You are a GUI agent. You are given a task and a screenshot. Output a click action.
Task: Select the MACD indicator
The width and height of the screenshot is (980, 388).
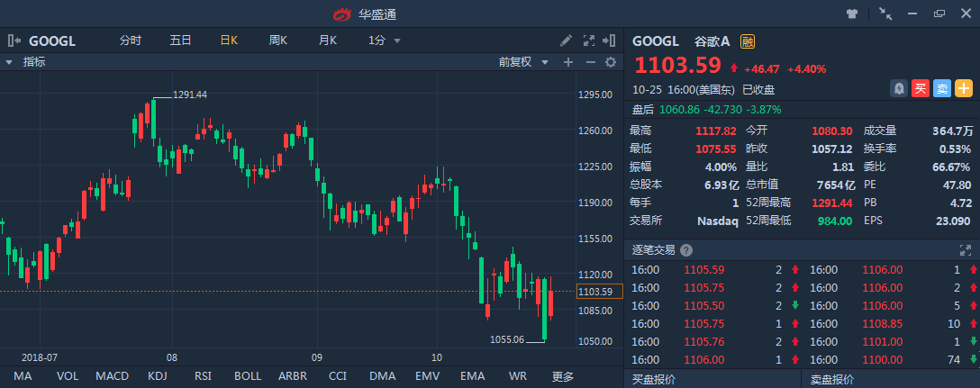coord(113,376)
